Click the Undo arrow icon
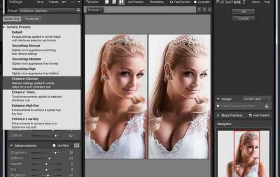 pos(64,2)
